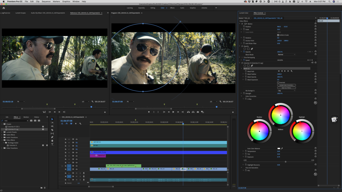
Task: Click Open as a Panel button
Action: (x=286, y=88)
